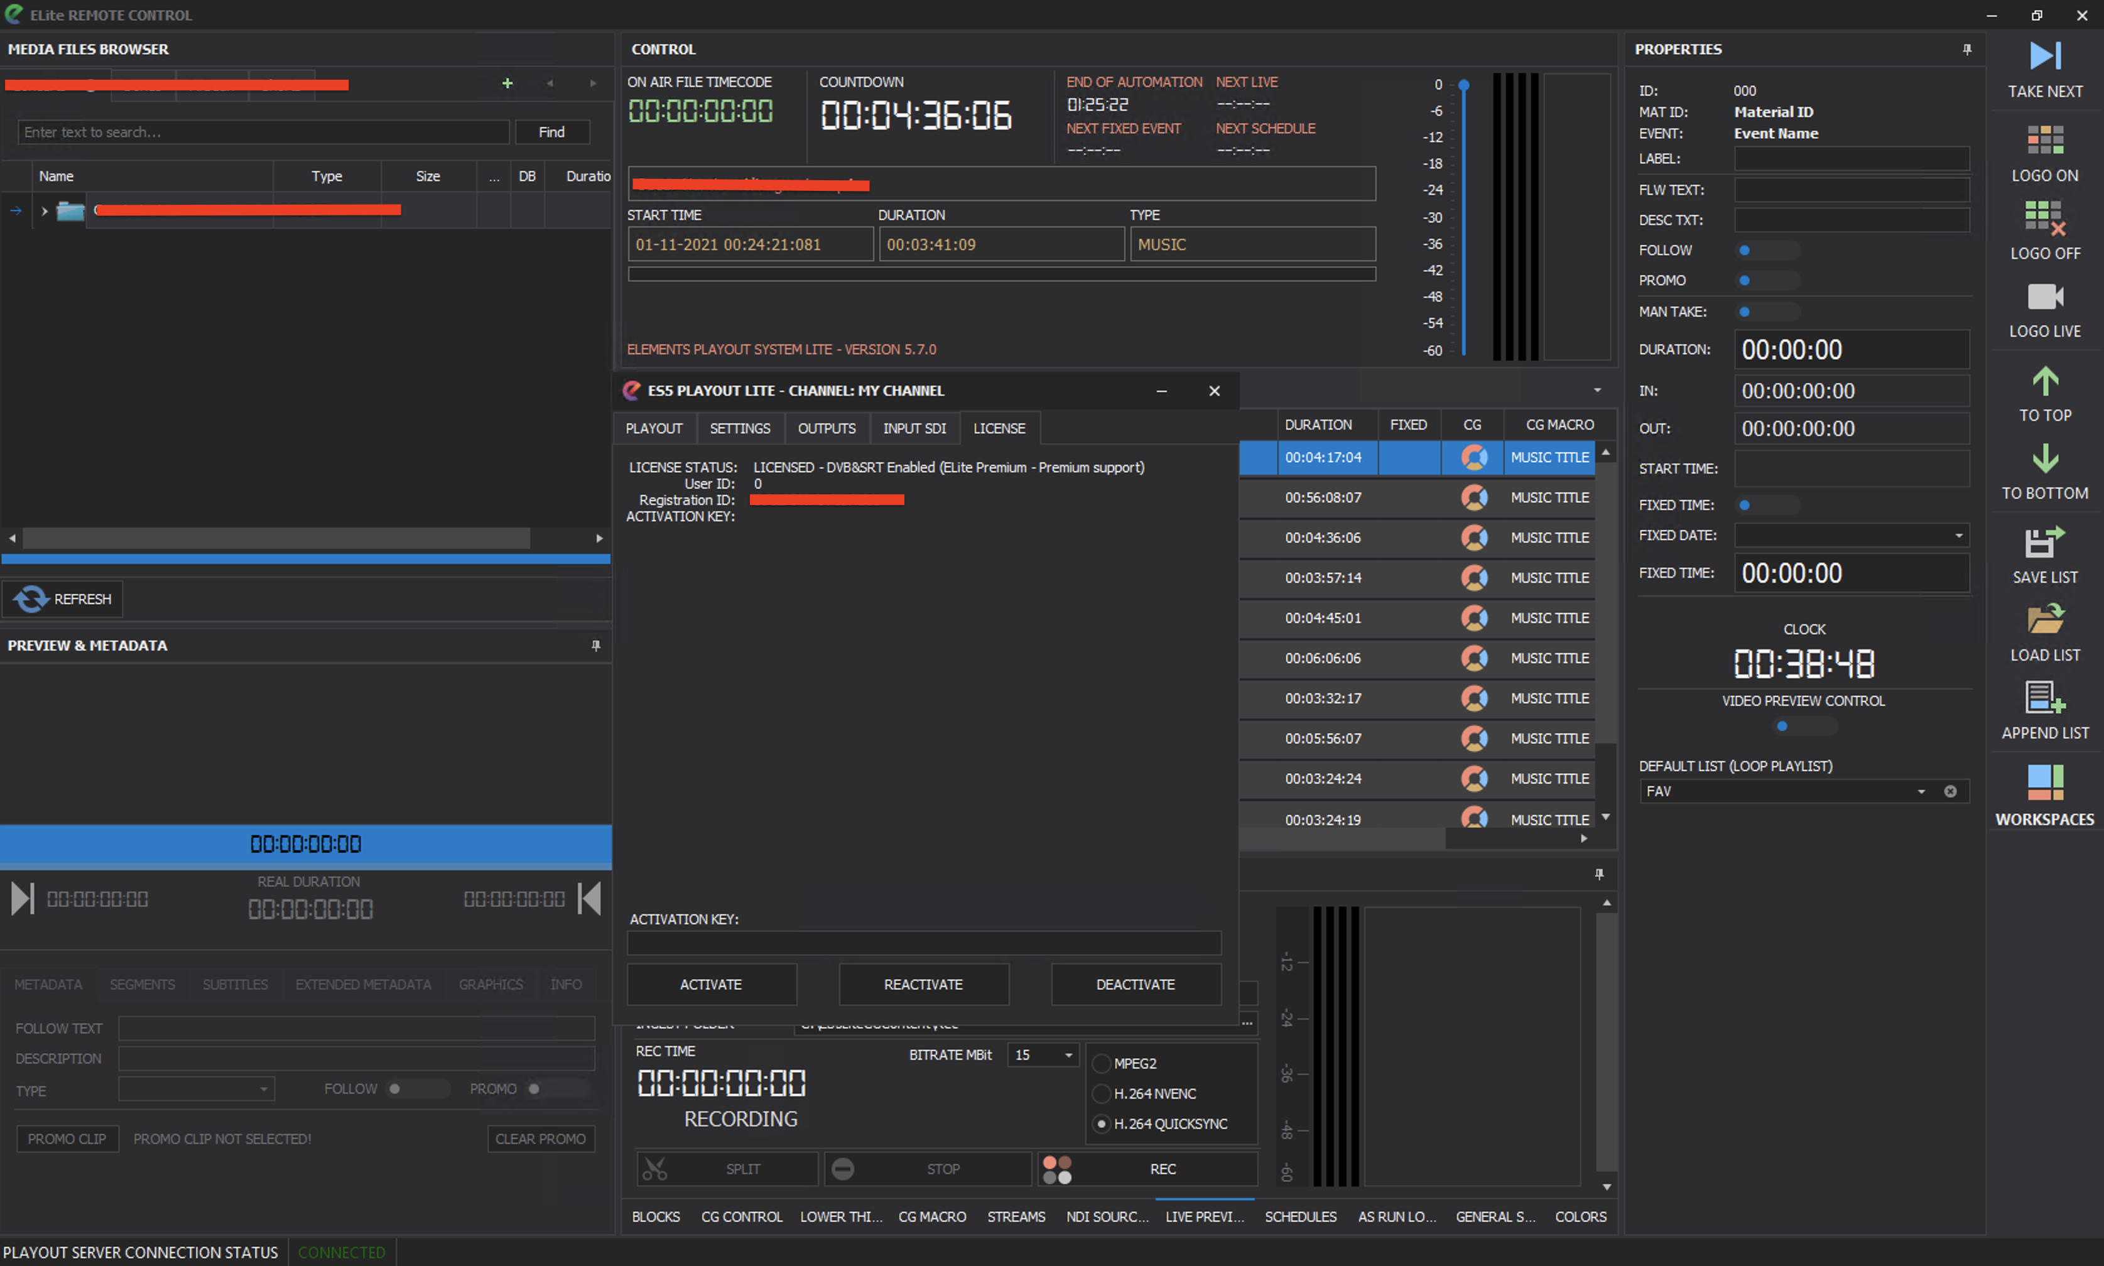Switch to the INPUT SDI tab

pyautogui.click(x=914, y=428)
